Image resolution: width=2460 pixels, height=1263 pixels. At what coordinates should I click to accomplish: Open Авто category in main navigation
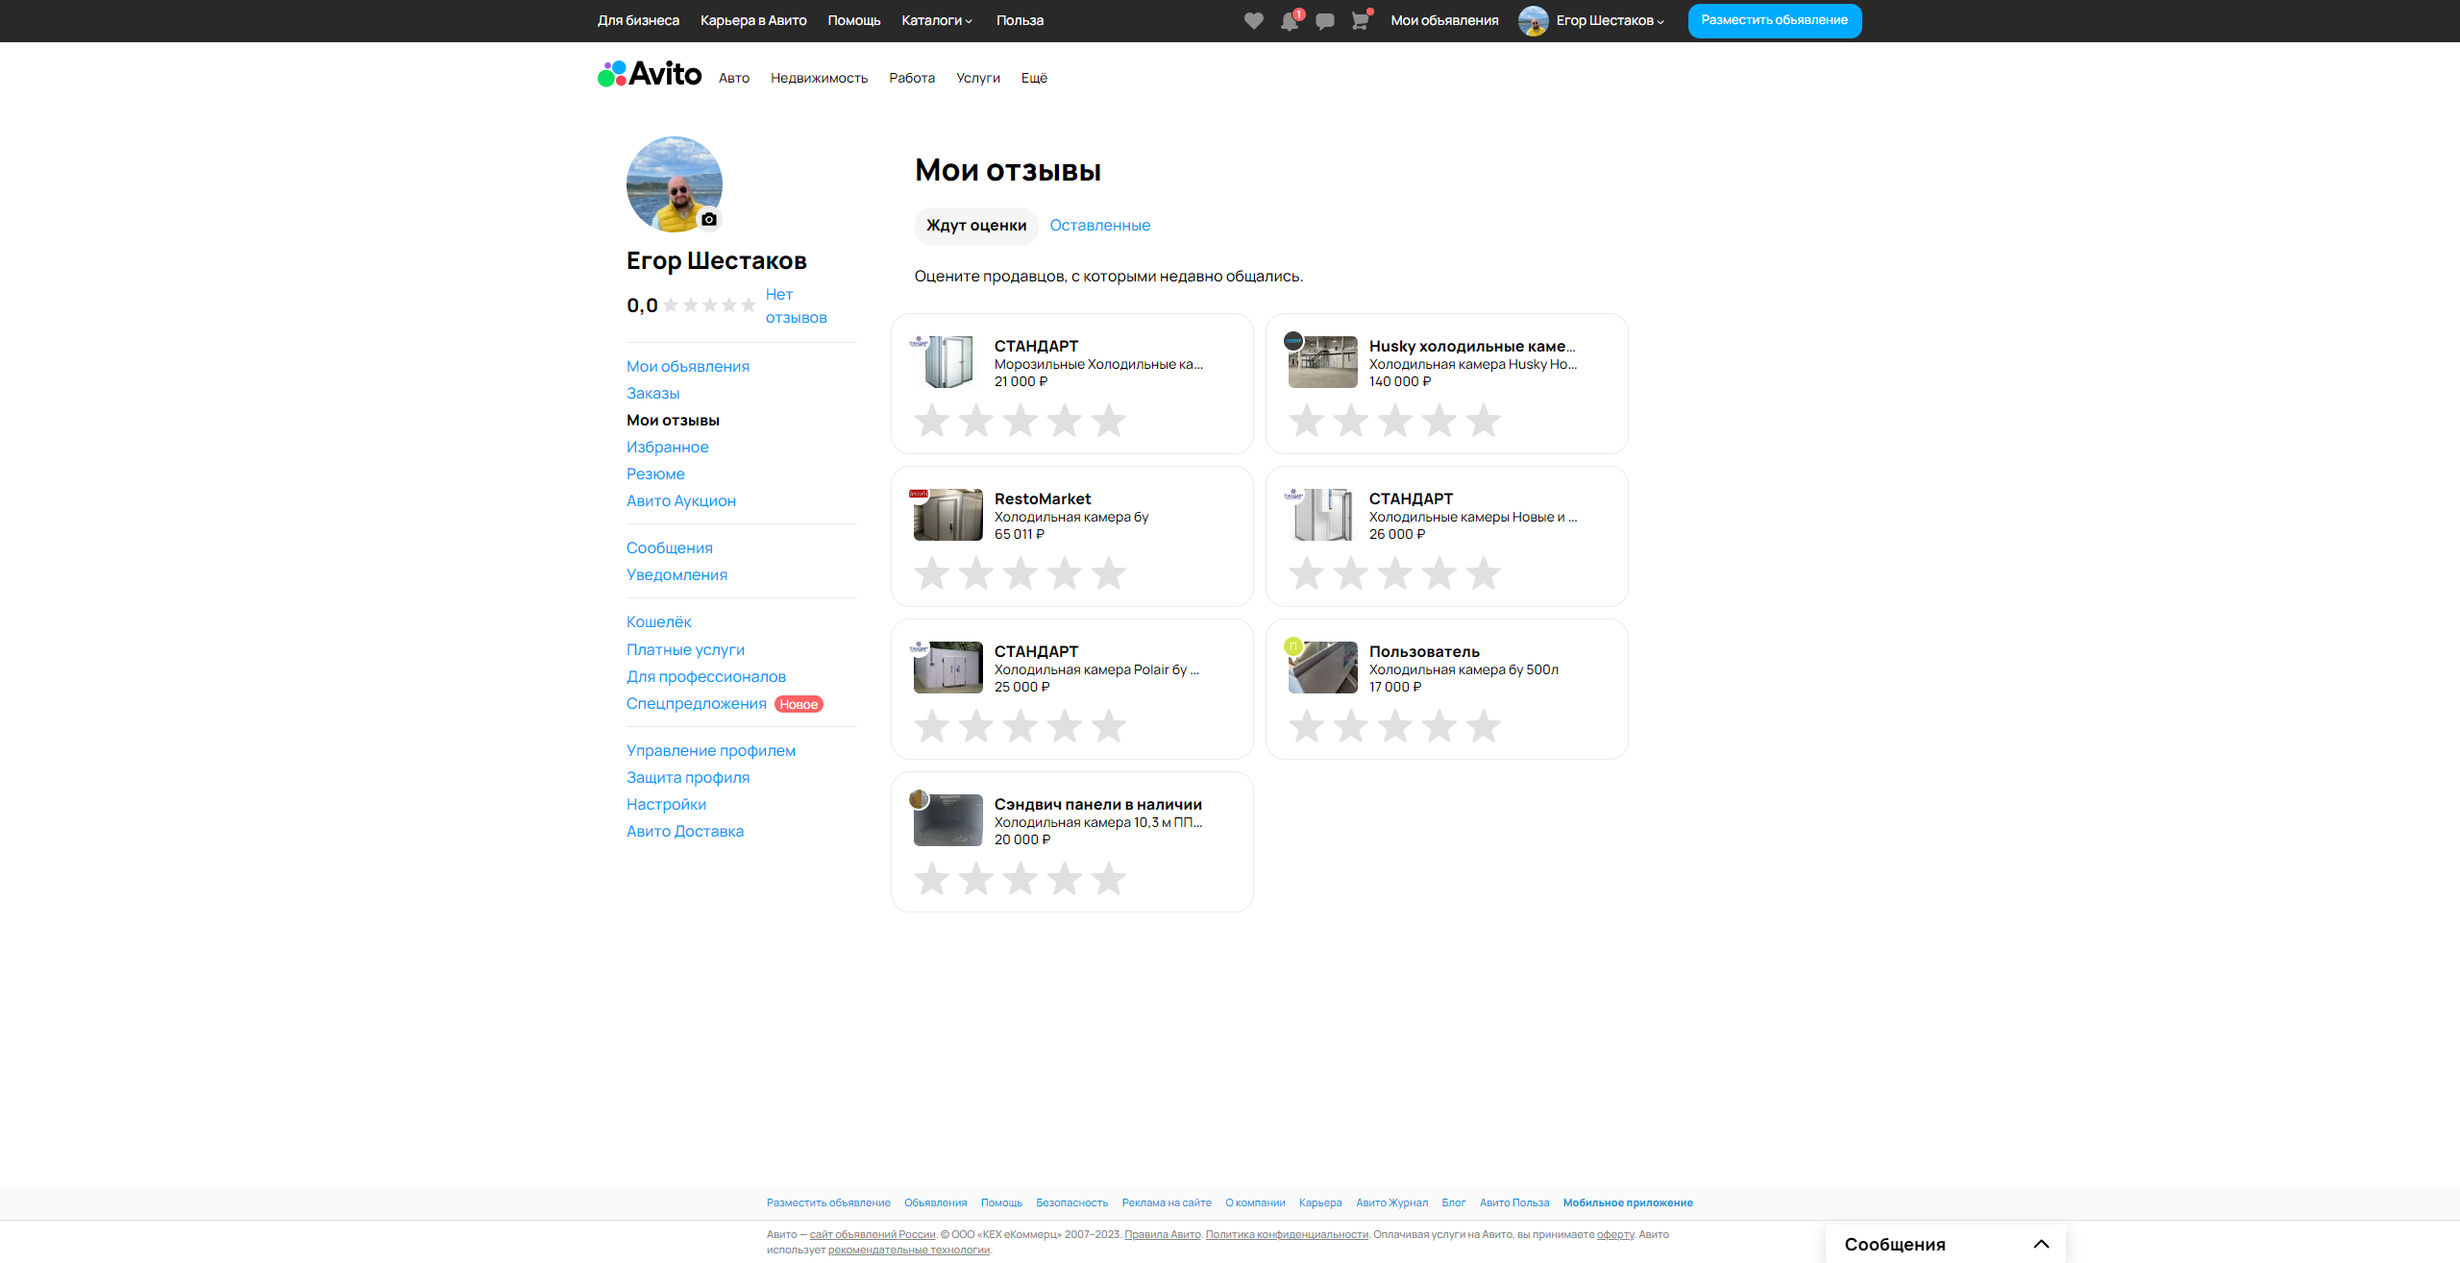pos(734,79)
